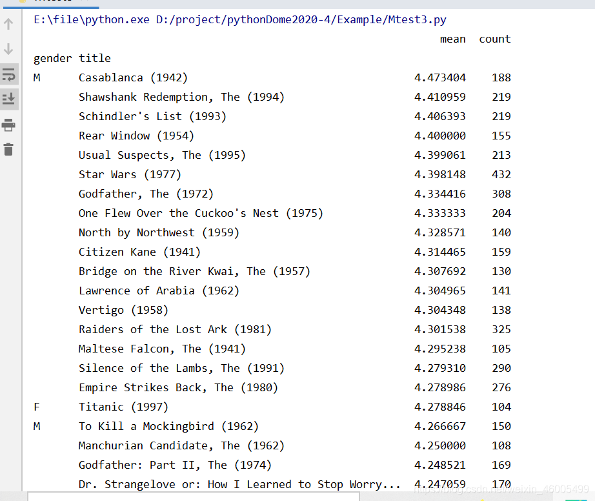Select 'Vertigo (1958)' text
The height and width of the screenshot is (501, 595).
[124, 310]
